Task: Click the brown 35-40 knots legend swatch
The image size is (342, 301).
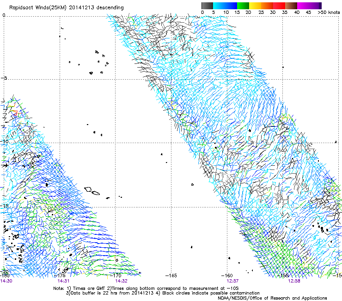Action: tap(291, 6)
